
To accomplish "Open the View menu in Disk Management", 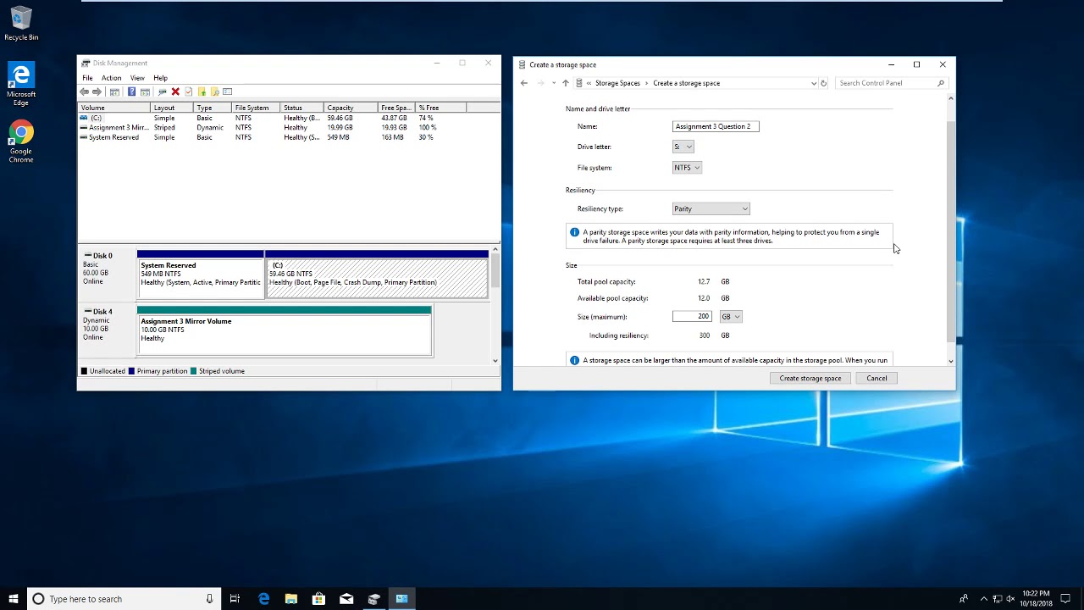I will click(x=137, y=78).
